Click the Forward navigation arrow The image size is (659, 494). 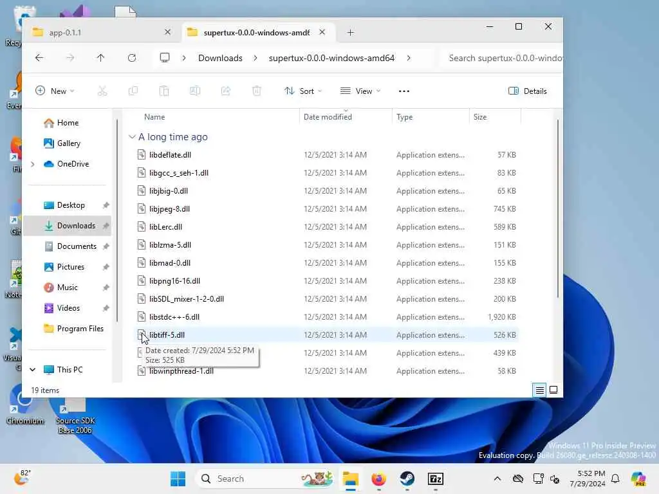point(70,58)
